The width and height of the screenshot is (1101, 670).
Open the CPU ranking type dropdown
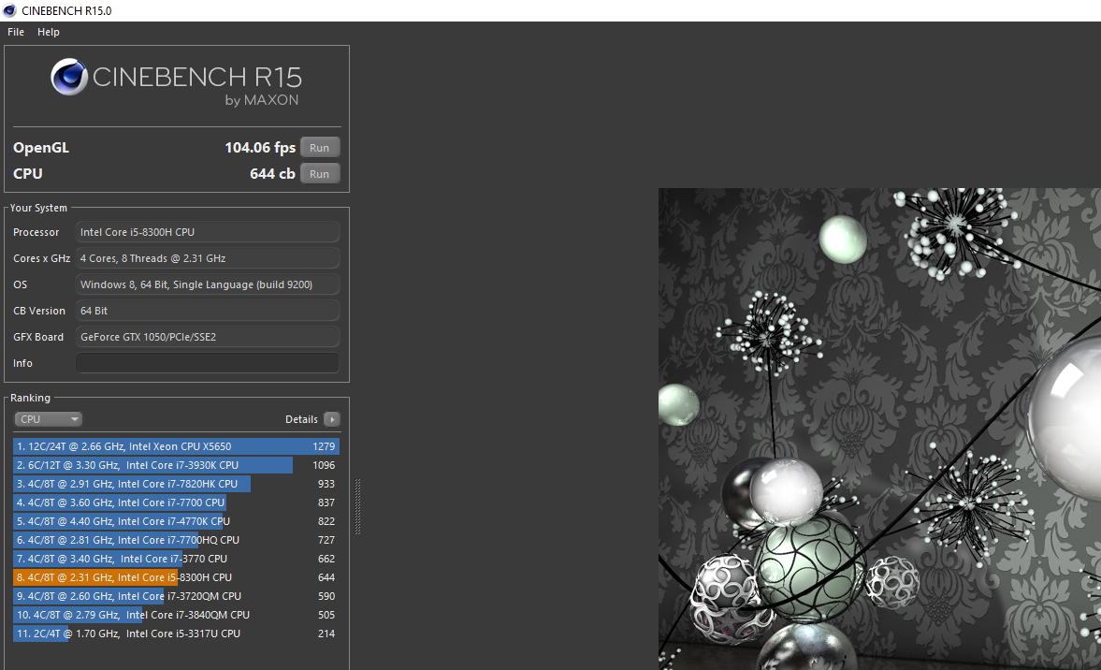coord(48,419)
